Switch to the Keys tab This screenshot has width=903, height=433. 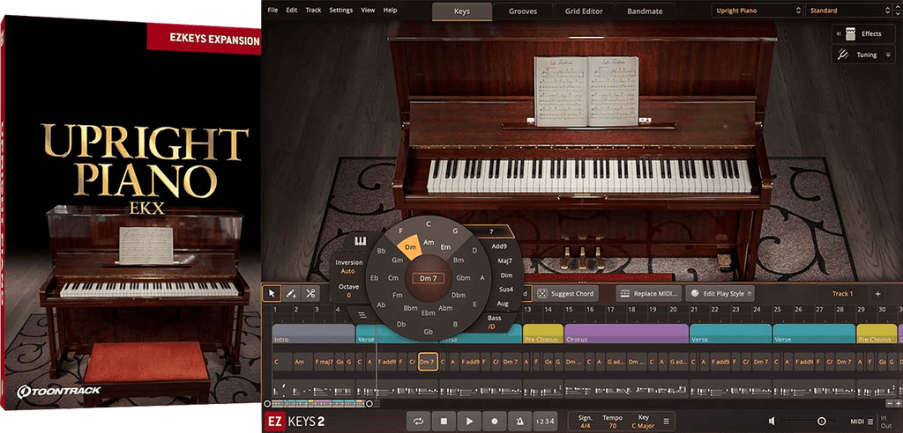462,11
